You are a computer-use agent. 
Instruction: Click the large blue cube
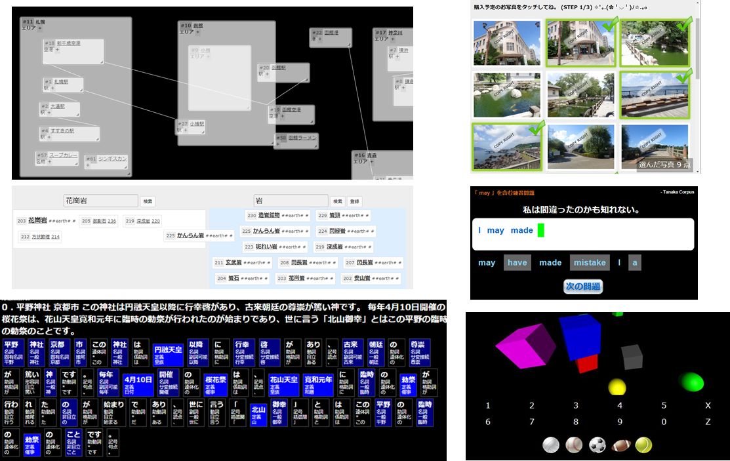(580, 336)
